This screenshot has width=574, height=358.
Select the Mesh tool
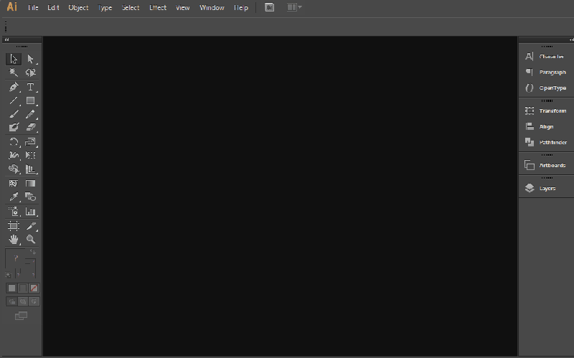[x=14, y=184]
